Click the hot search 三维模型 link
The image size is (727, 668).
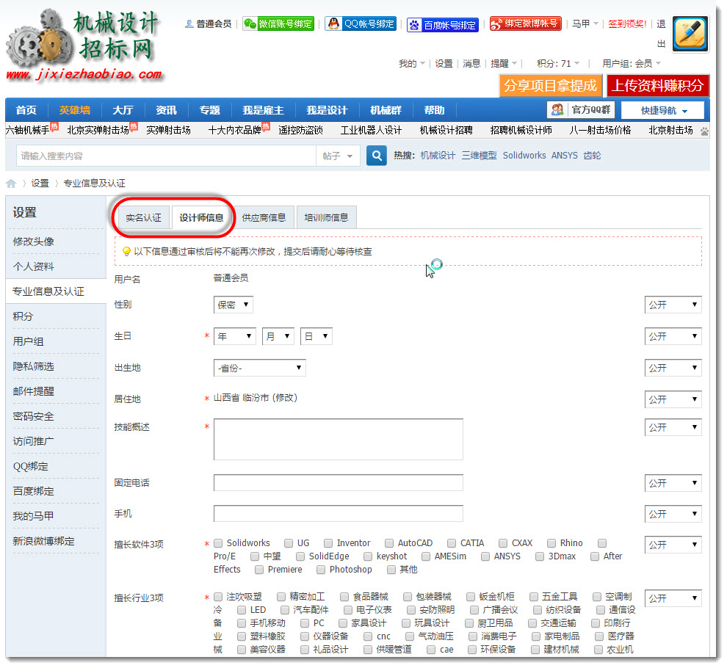479,156
